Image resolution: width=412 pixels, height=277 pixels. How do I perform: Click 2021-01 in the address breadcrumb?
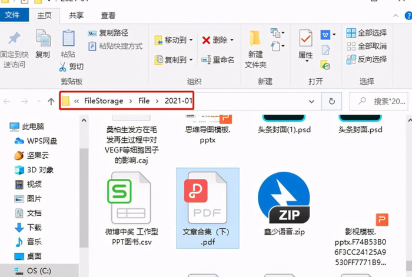[x=179, y=101]
